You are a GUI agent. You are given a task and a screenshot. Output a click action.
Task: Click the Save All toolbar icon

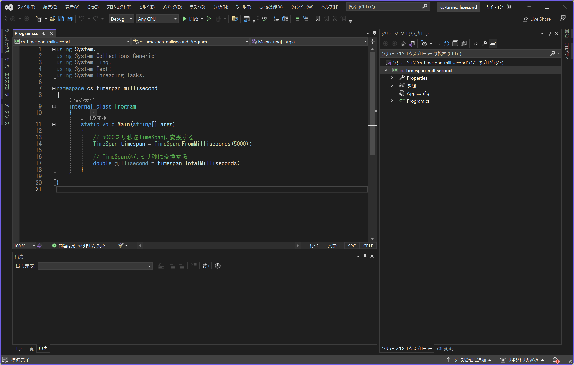[70, 19]
